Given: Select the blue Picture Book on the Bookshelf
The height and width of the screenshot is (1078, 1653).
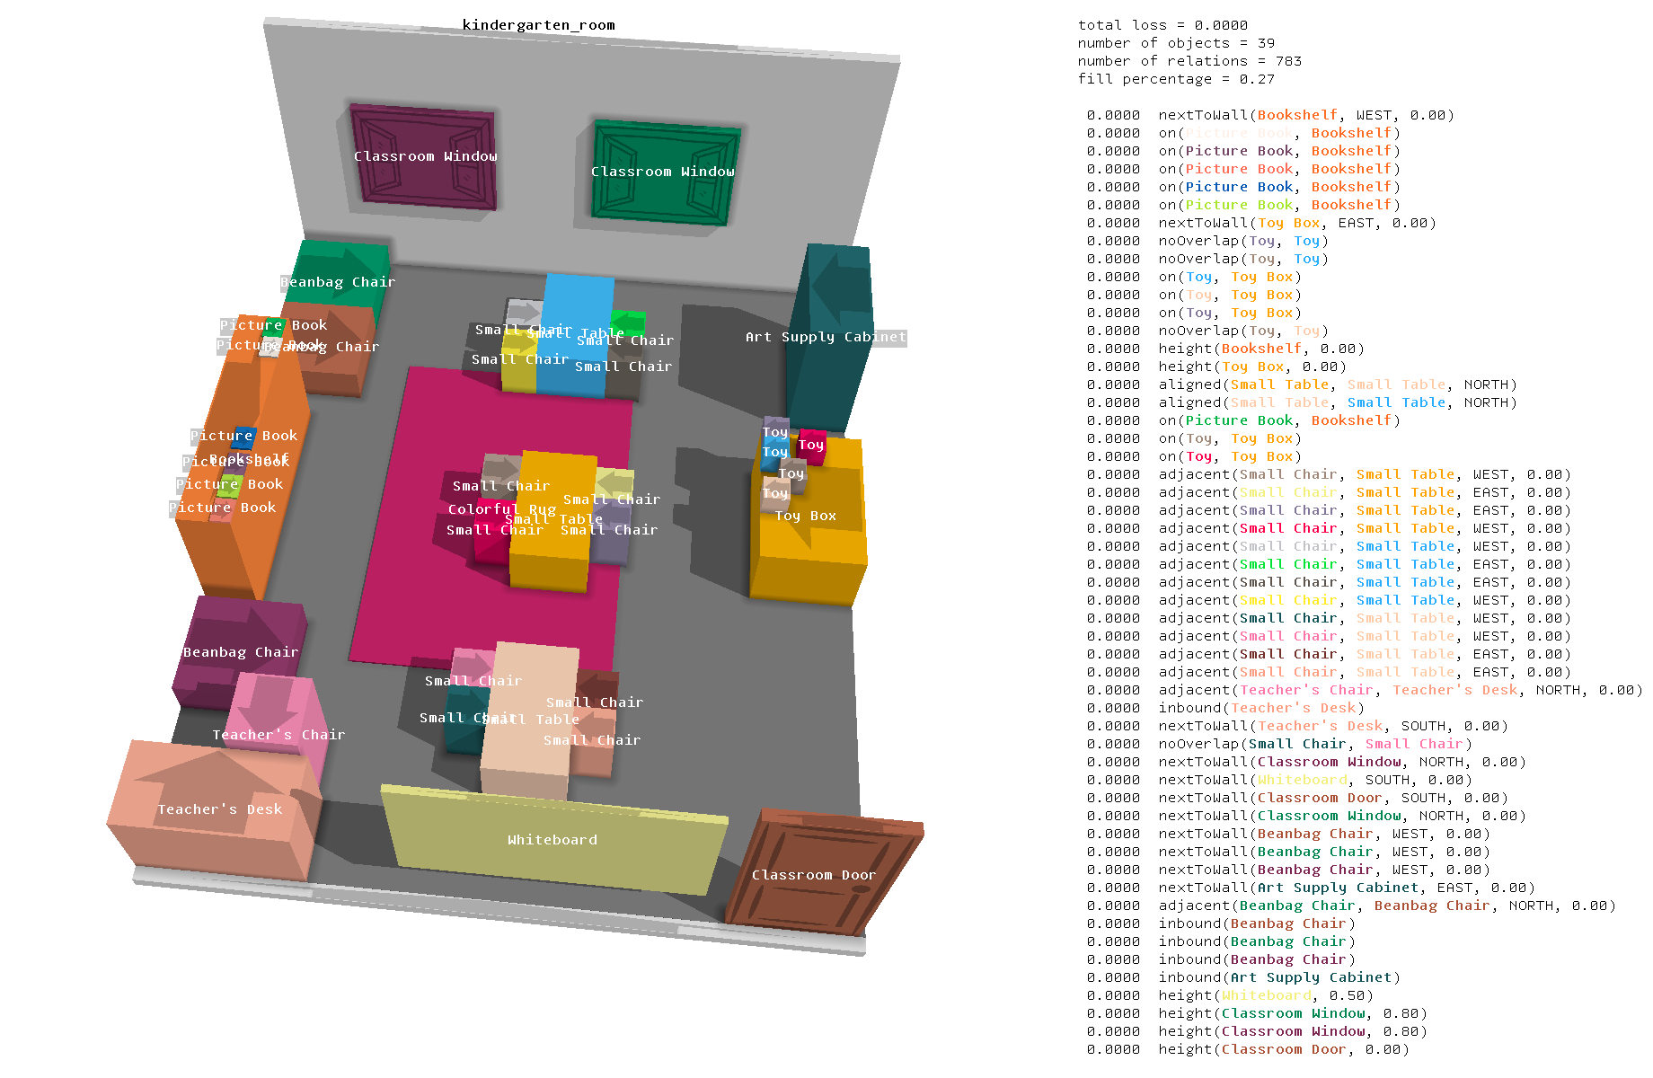Looking at the screenshot, I should [243, 437].
